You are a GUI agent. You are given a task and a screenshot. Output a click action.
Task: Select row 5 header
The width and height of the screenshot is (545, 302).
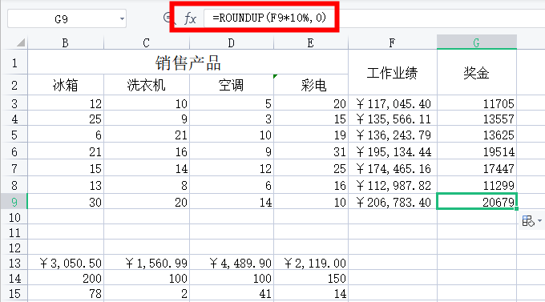click(14, 135)
